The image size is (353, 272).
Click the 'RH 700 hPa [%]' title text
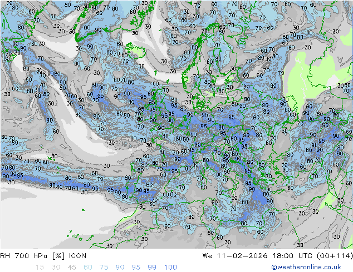tap(32, 256)
